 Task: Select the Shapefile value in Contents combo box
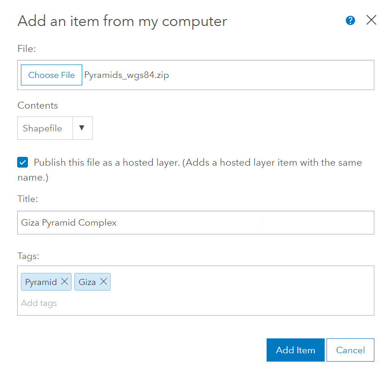click(x=43, y=128)
